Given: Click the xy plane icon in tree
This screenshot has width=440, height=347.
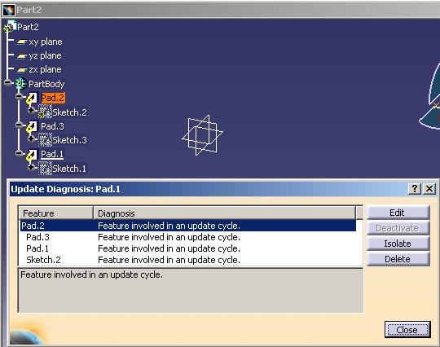Looking at the screenshot, I should pyautogui.click(x=21, y=42).
